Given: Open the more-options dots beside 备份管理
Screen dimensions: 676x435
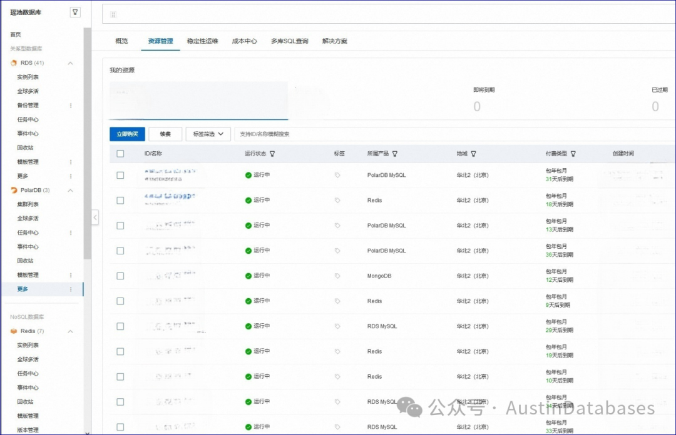Looking at the screenshot, I should point(71,106).
